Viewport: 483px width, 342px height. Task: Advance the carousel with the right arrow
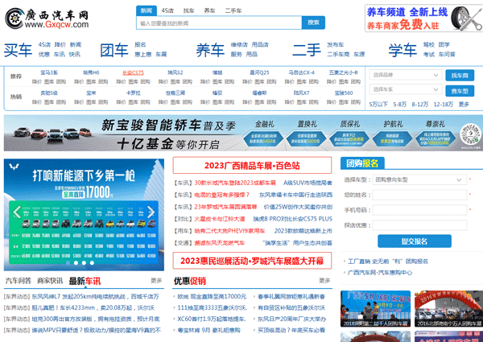(151, 212)
